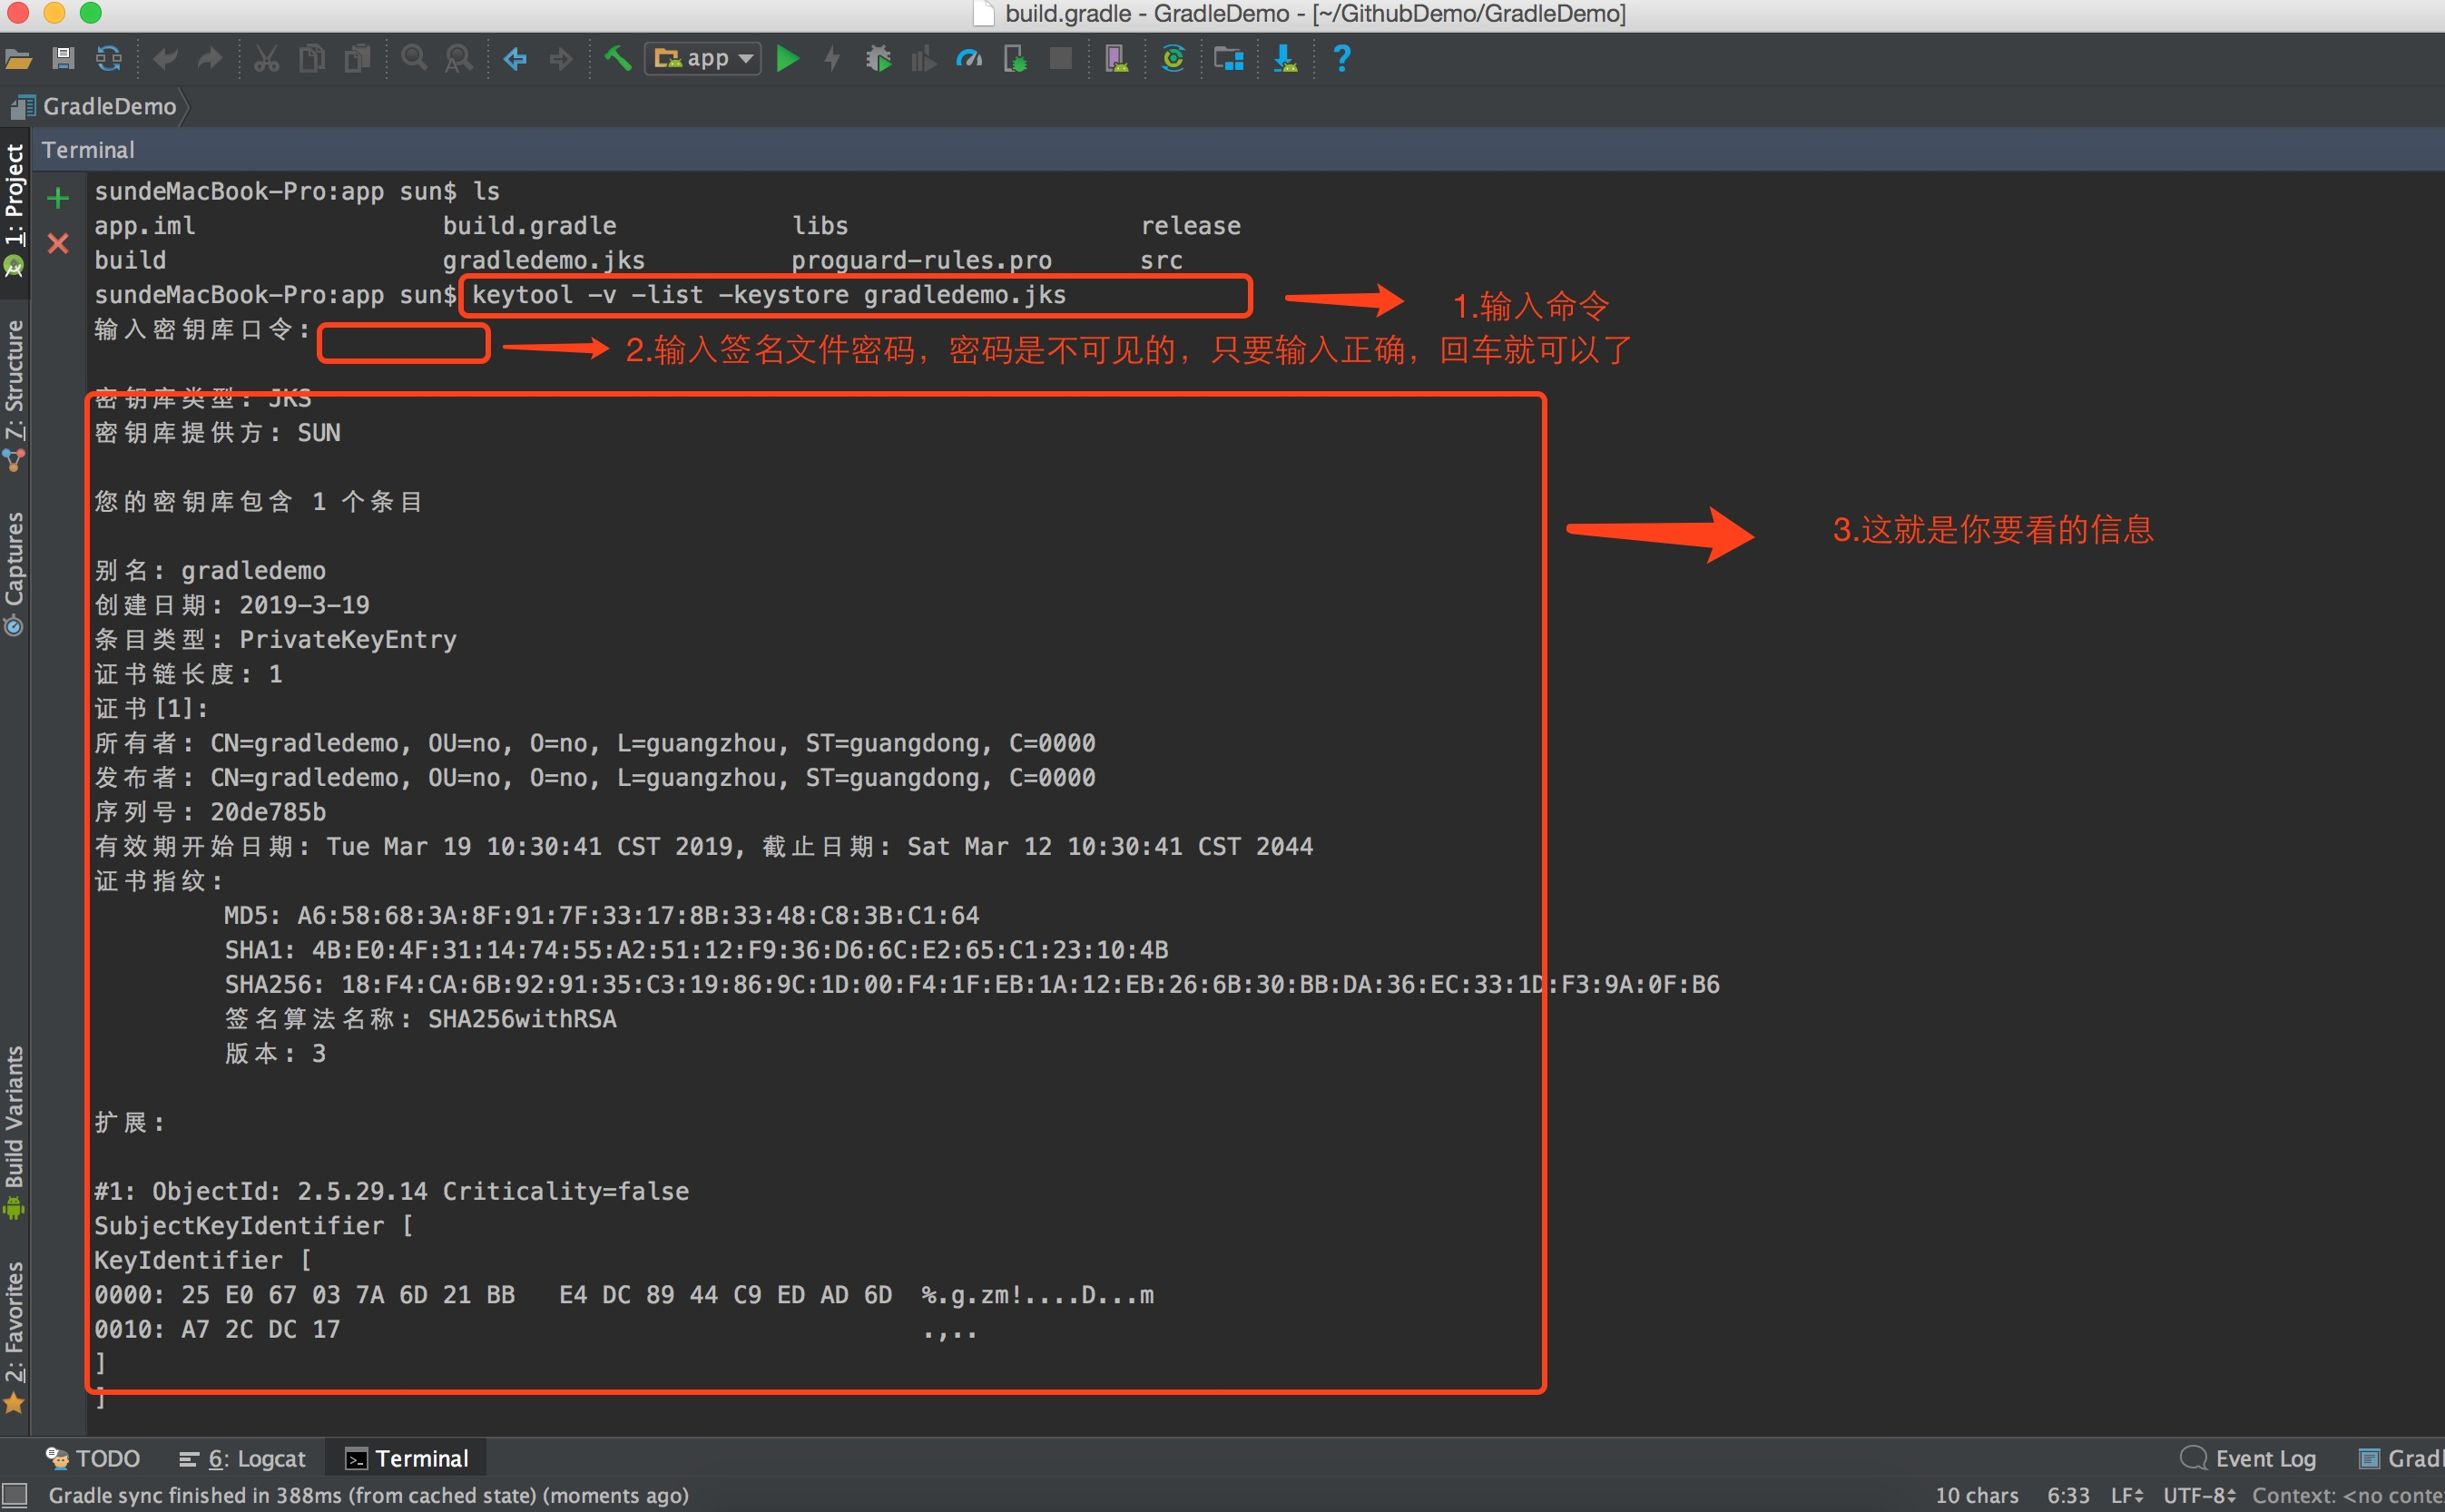Click gradledemo.jks in ls output
Screen dimensions: 2445x1512
(543, 260)
